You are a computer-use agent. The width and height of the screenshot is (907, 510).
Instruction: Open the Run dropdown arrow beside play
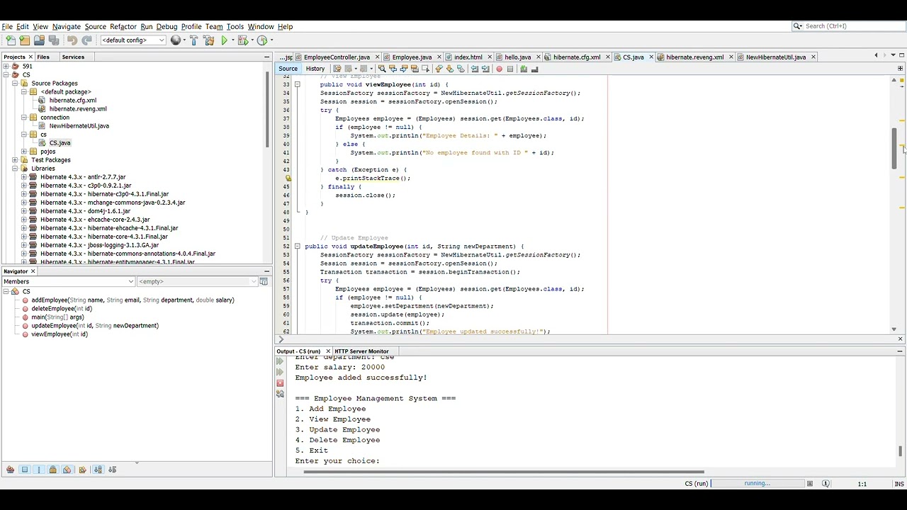232,40
